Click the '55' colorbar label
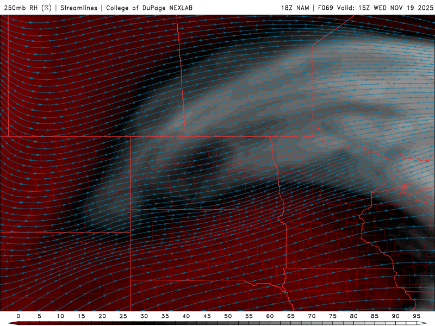This screenshot has width=435, height=326. (249, 316)
